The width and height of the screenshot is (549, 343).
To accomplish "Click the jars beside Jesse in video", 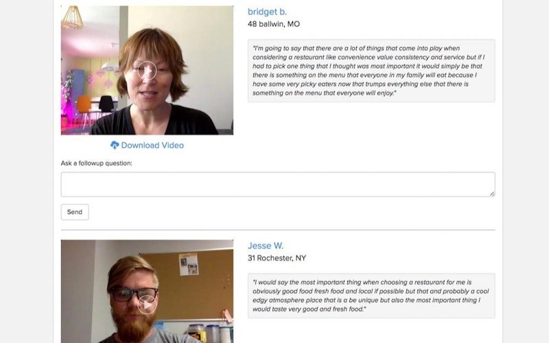I will pos(210,333).
